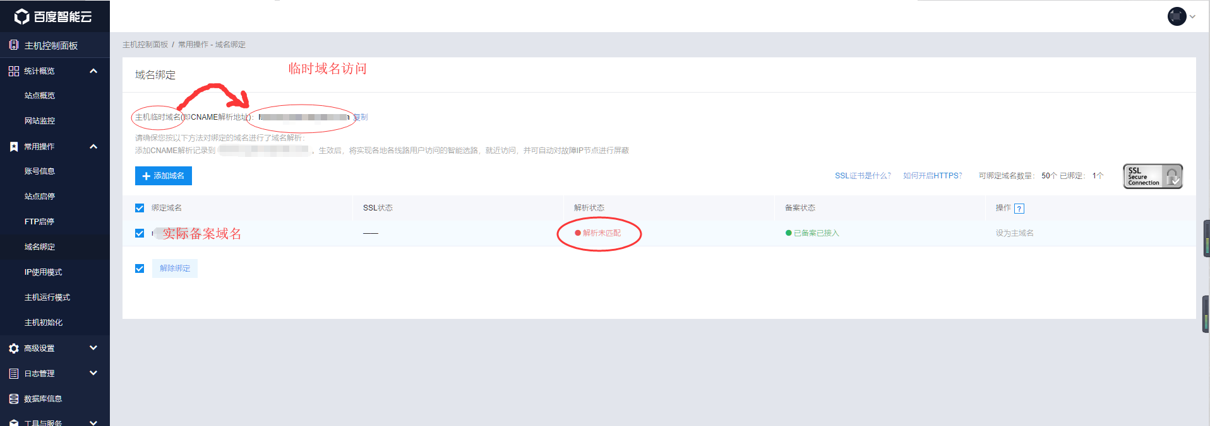Toggle the checkbox on the bound domain row
The width and height of the screenshot is (1210, 426).
coord(140,233)
